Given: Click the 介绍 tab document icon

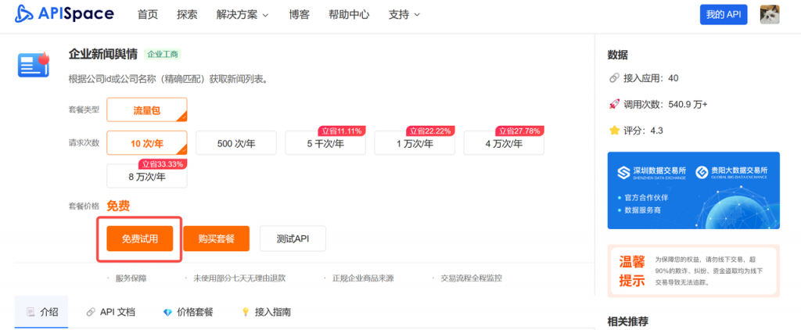Looking at the screenshot, I should coord(31,311).
